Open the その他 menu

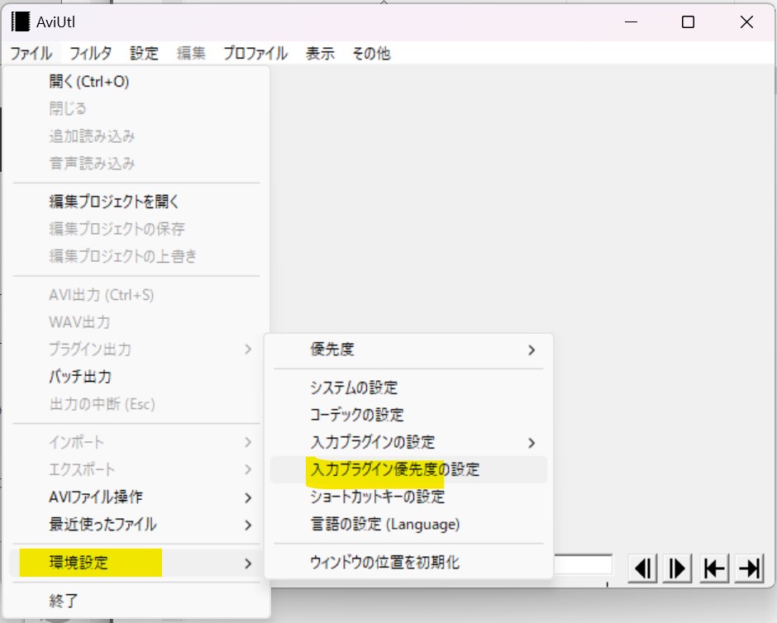point(371,53)
